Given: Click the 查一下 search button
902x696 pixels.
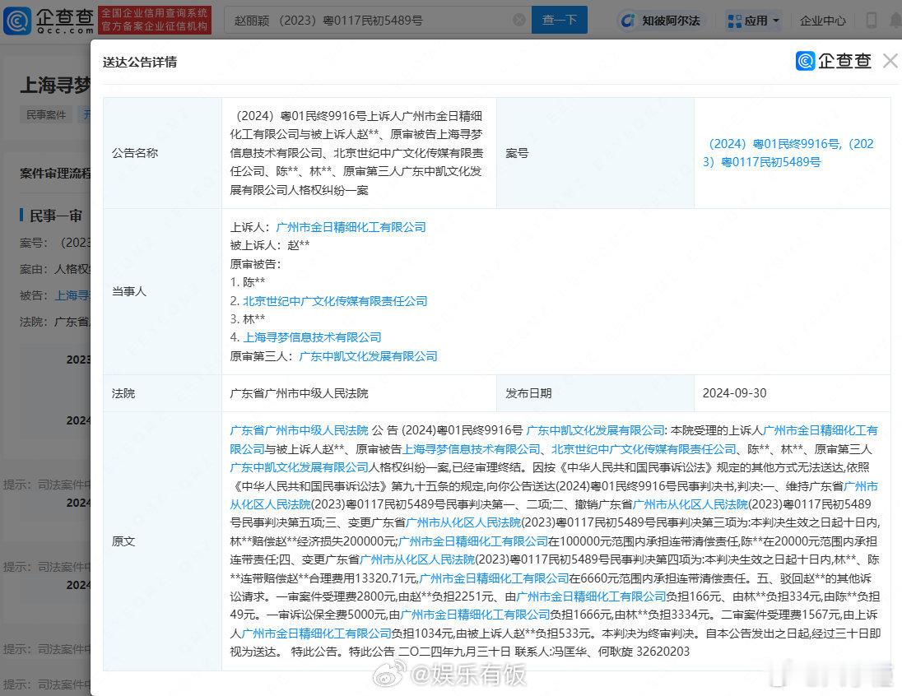Looking at the screenshot, I should [x=559, y=20].
